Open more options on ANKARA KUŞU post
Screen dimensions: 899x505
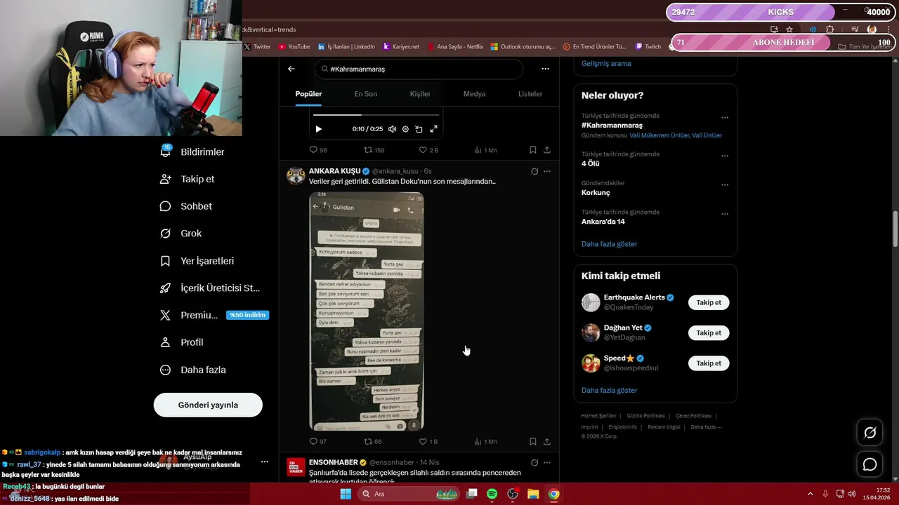pos(547,171)
